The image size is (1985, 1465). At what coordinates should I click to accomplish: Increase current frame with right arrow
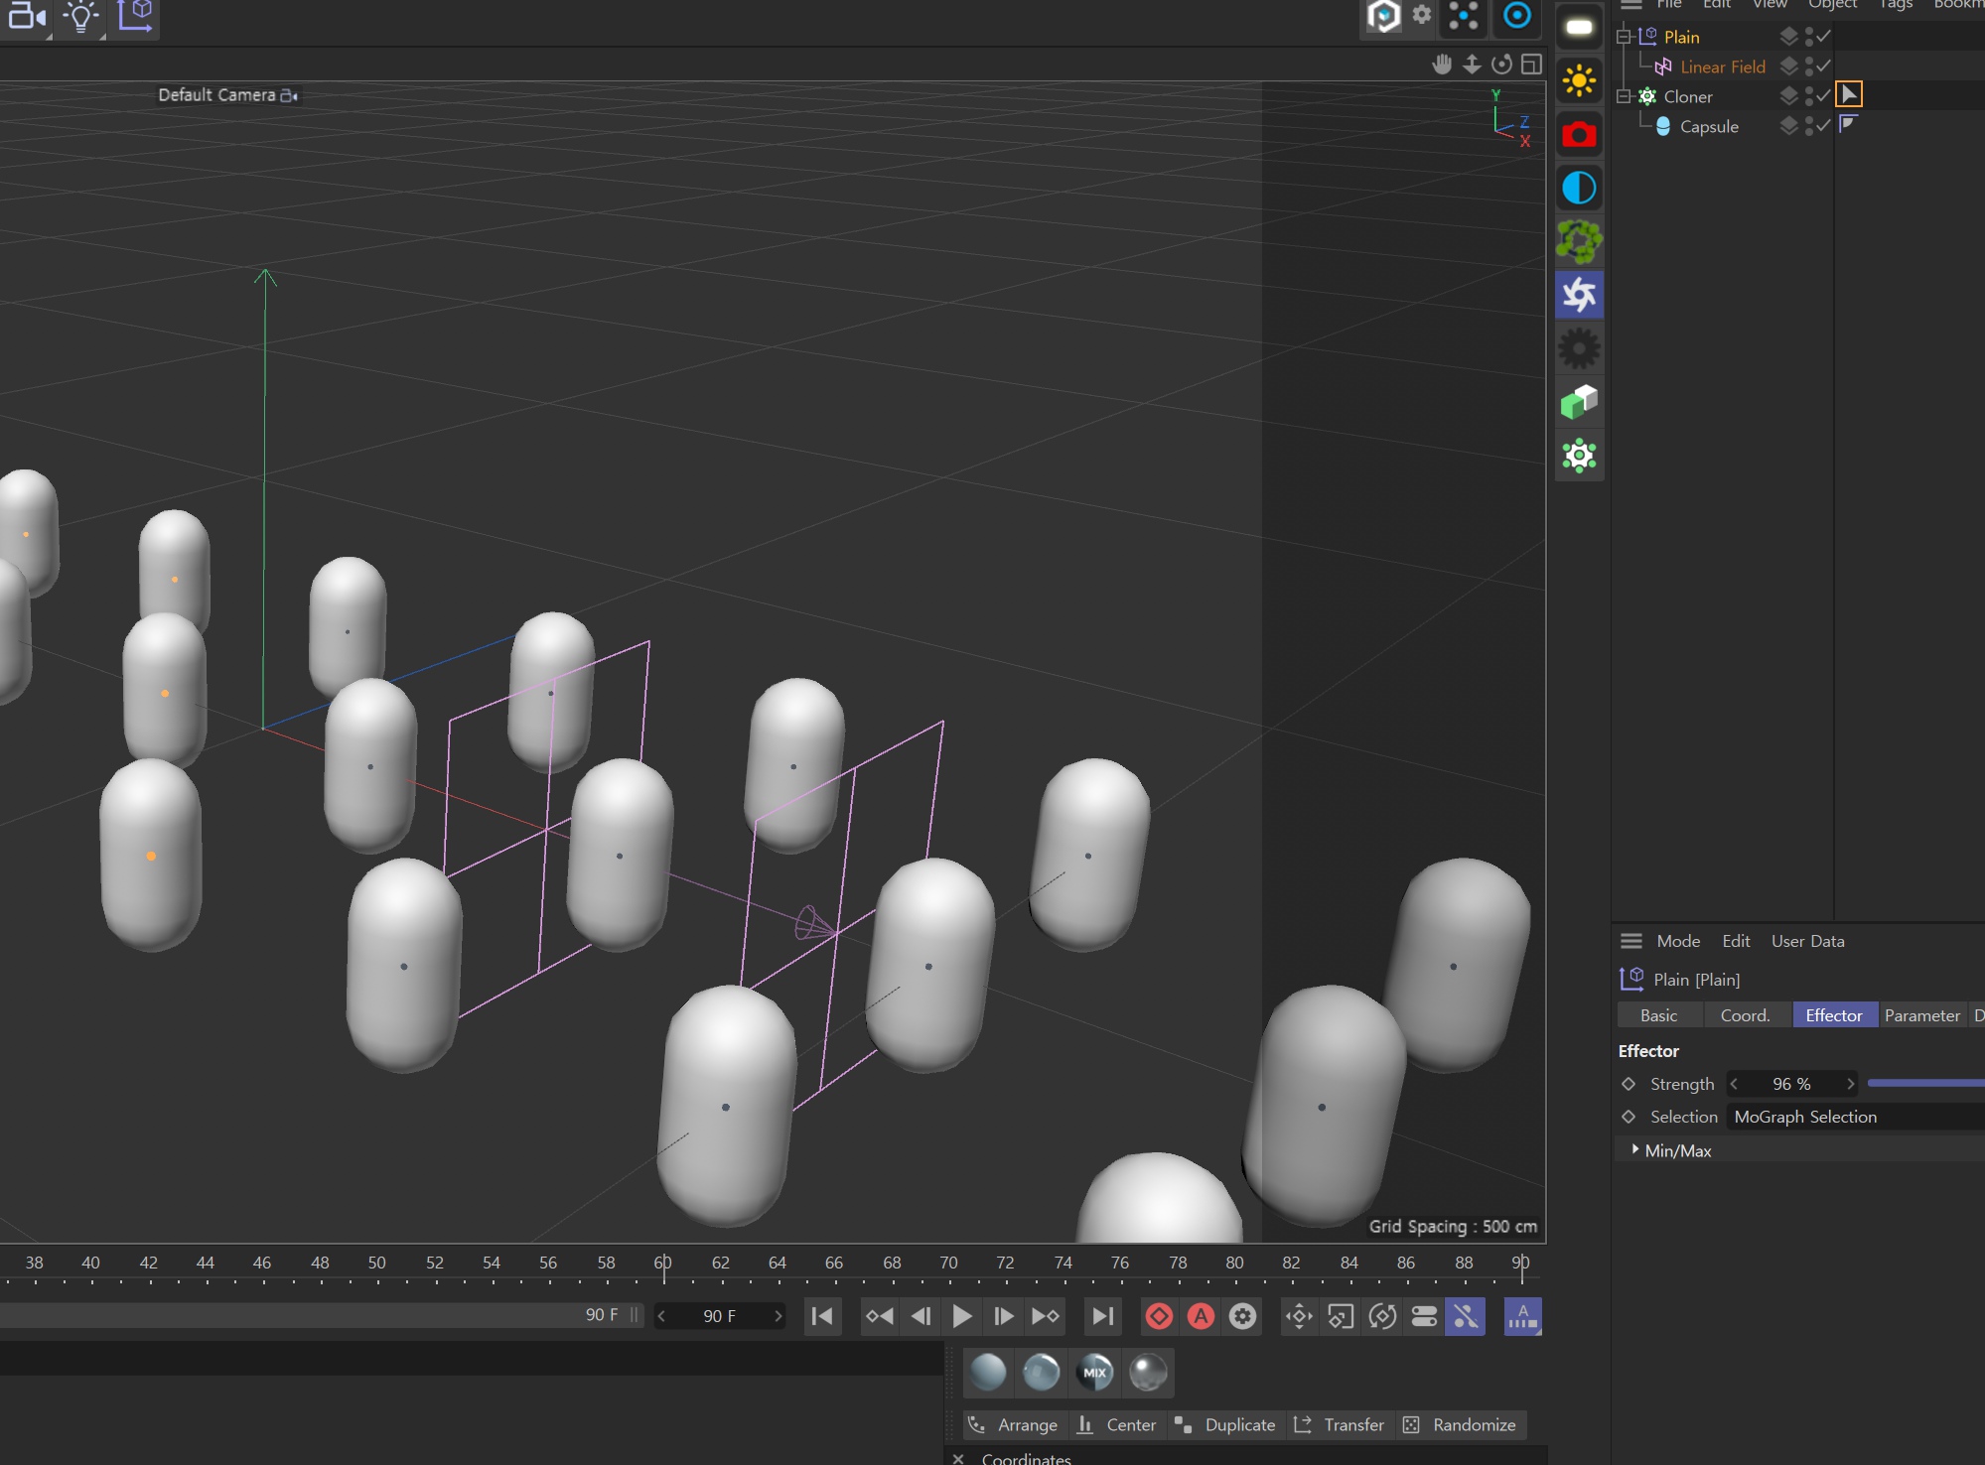point(778,1316)
